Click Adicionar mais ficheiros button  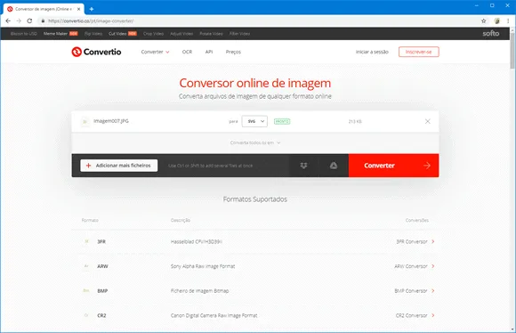(x=119, y=166)
